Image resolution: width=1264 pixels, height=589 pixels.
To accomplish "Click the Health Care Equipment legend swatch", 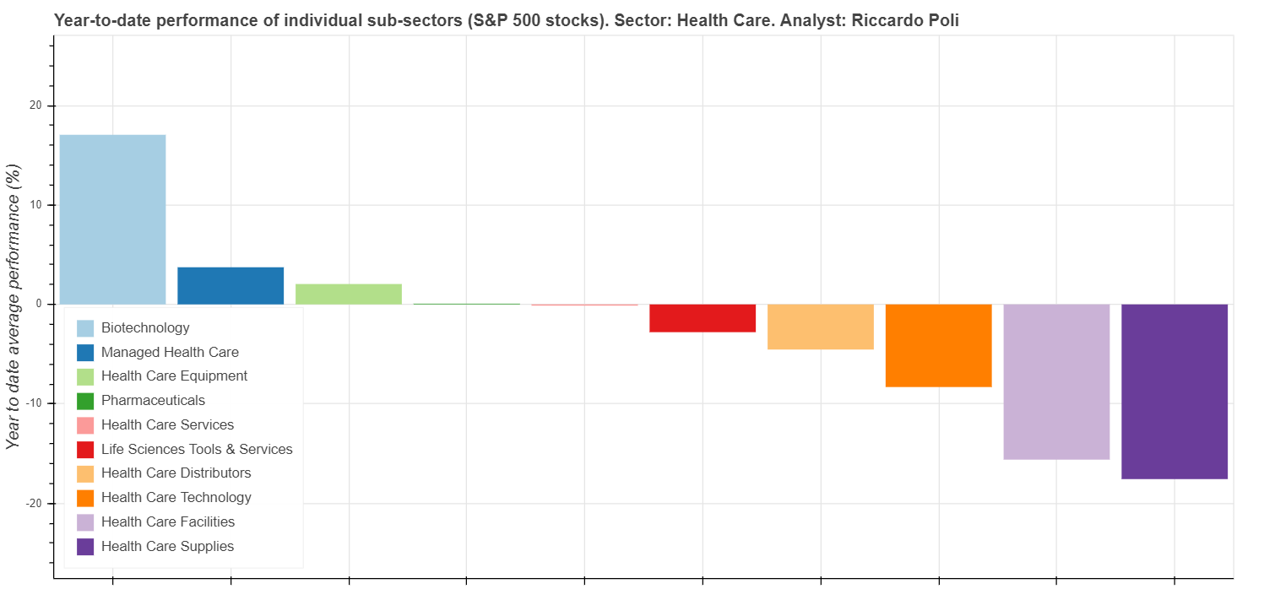I will (x=85, y=376).
